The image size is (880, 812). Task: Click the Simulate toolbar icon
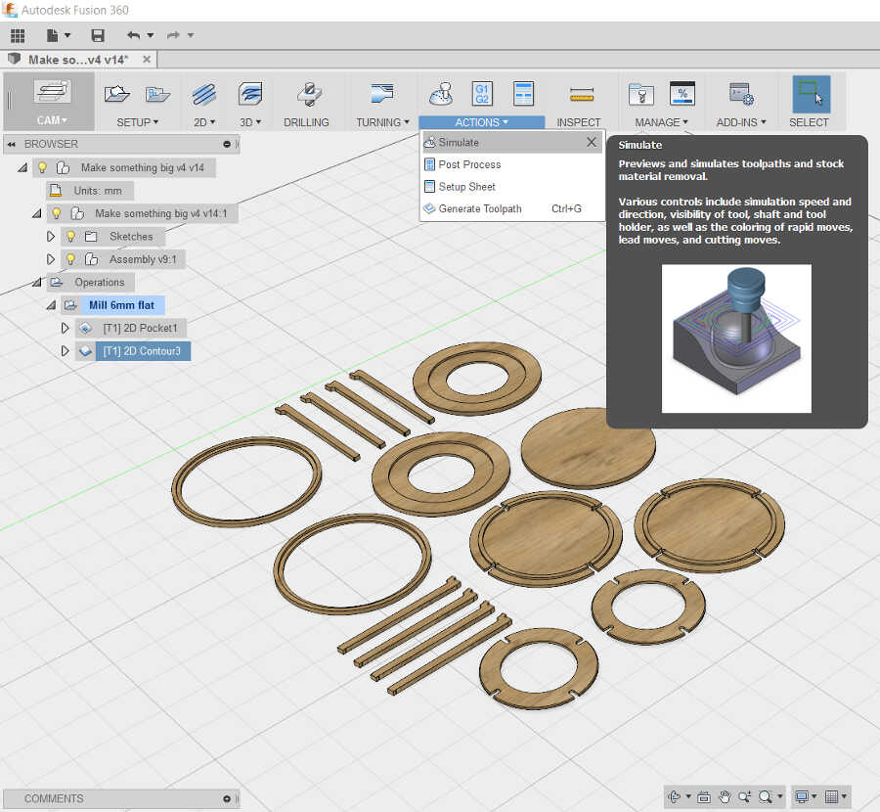pos(441,94)
